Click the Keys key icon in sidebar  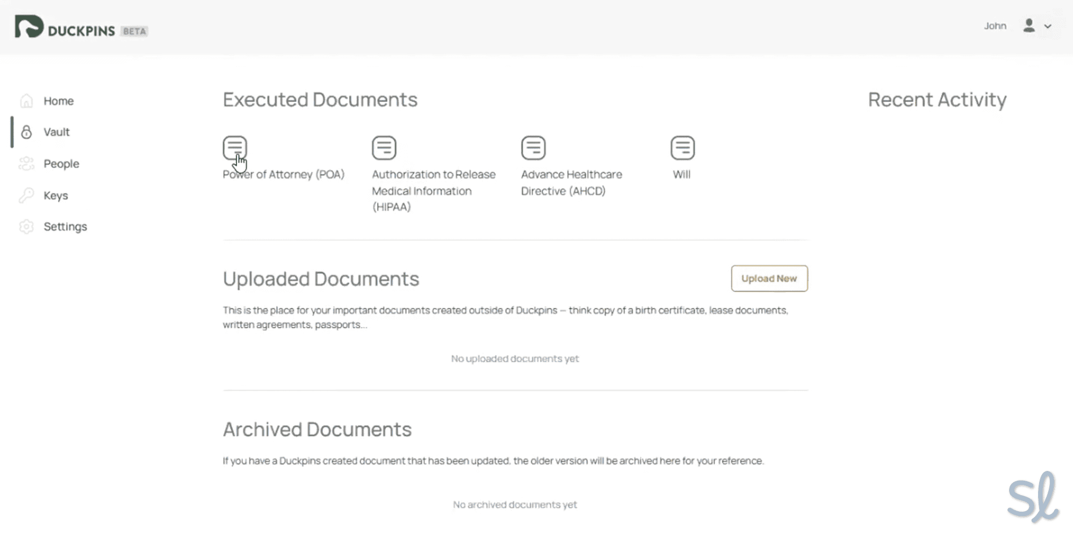click(26, 195)
